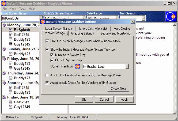This screenshot has height=121, width=178.
Task: Open the Help menu
Action: (32, 9)
